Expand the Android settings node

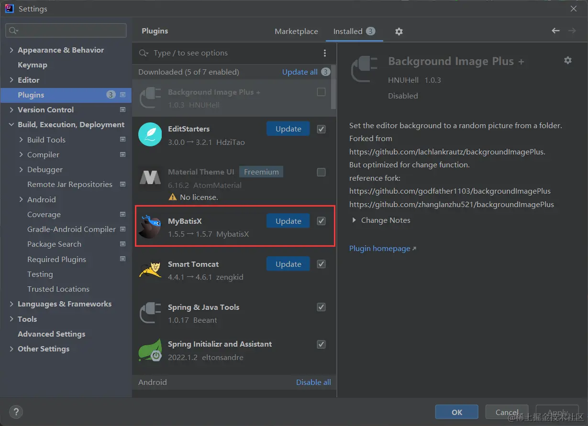(21, 199)
